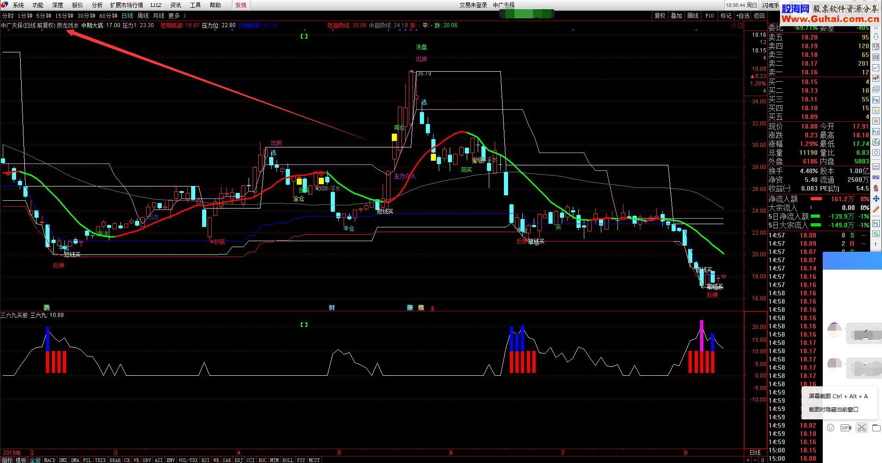Image resolution: width=882 pixels, height=463 pixels.
Task: Click the red dollar sign sidebar icon
Action: pyautogui.click(x=876, y=188)
